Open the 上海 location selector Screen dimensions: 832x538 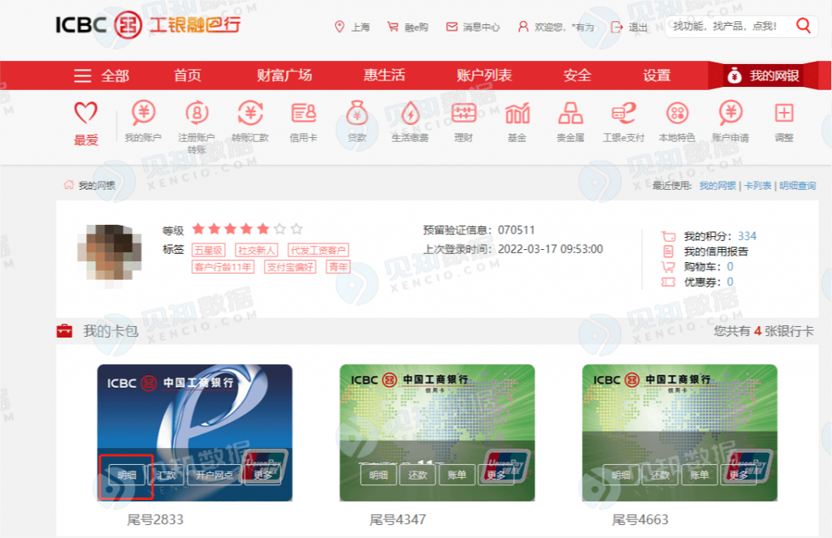(x=352, y=27)
